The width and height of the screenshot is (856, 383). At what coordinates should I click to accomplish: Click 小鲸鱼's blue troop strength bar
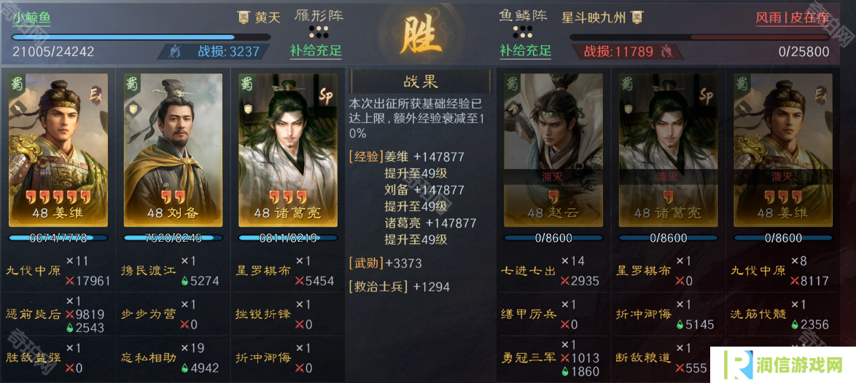141,37
